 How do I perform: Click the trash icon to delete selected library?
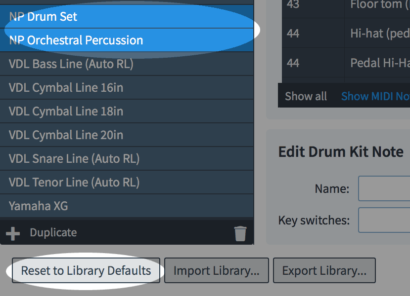pos(240,232)
